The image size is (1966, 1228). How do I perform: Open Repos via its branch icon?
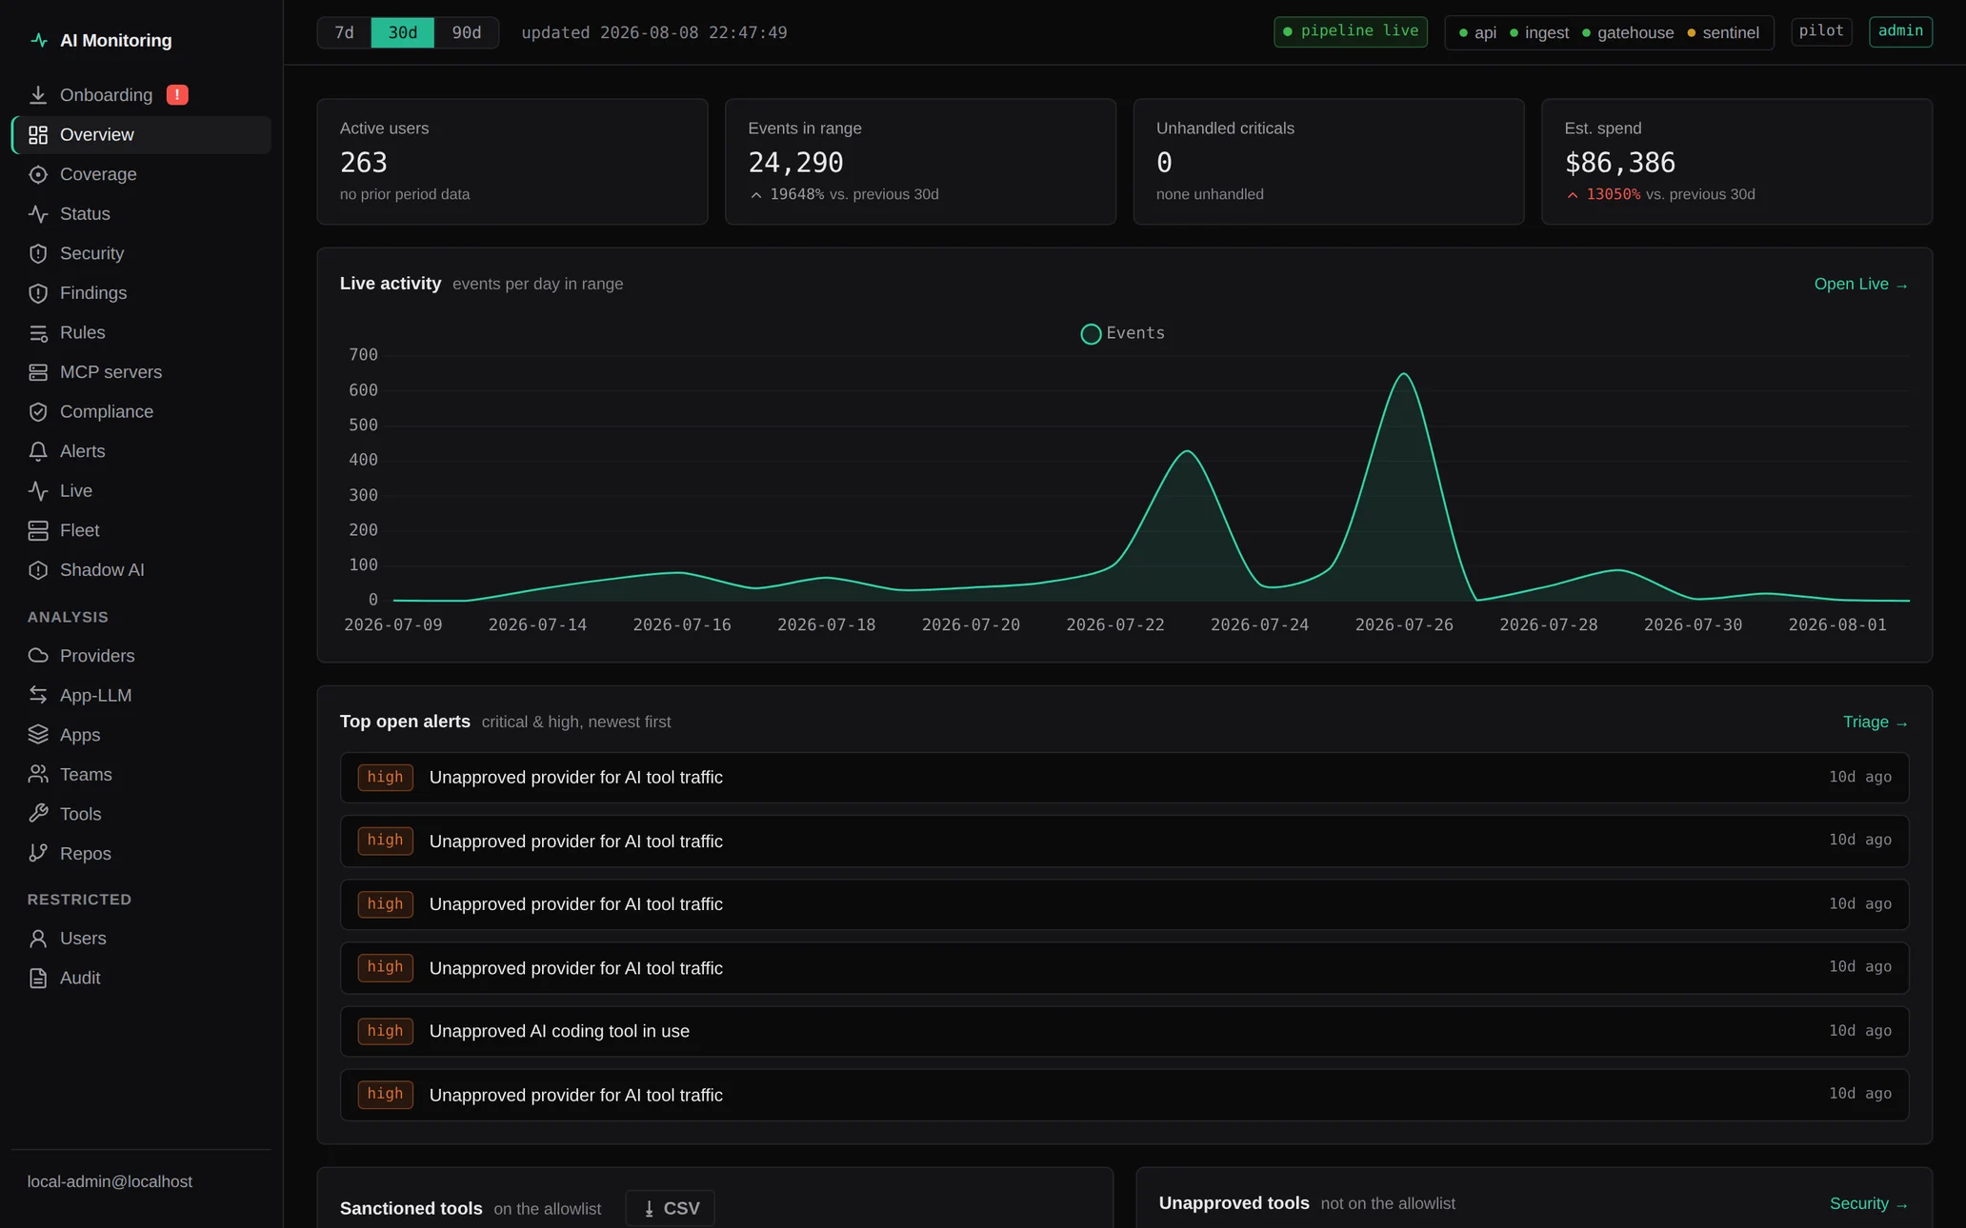pyautogui.click(x=38, y=854)
